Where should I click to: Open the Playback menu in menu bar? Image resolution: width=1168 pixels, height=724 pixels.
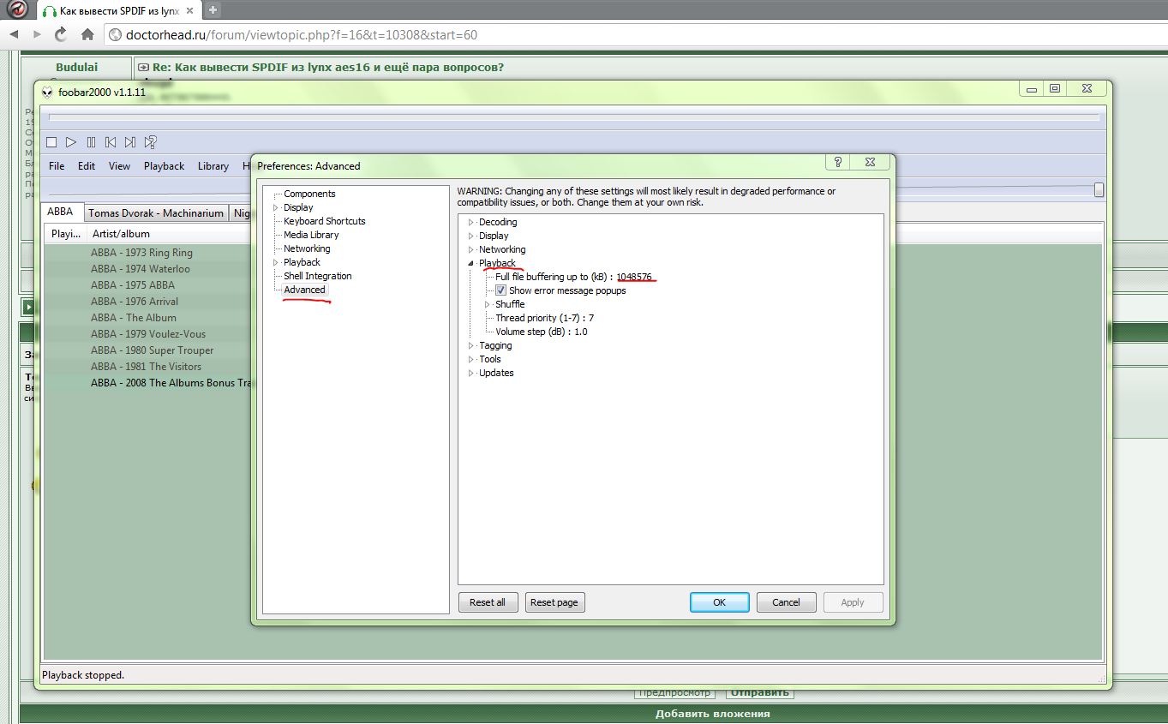pyautogui.click(x=164, y=166)
